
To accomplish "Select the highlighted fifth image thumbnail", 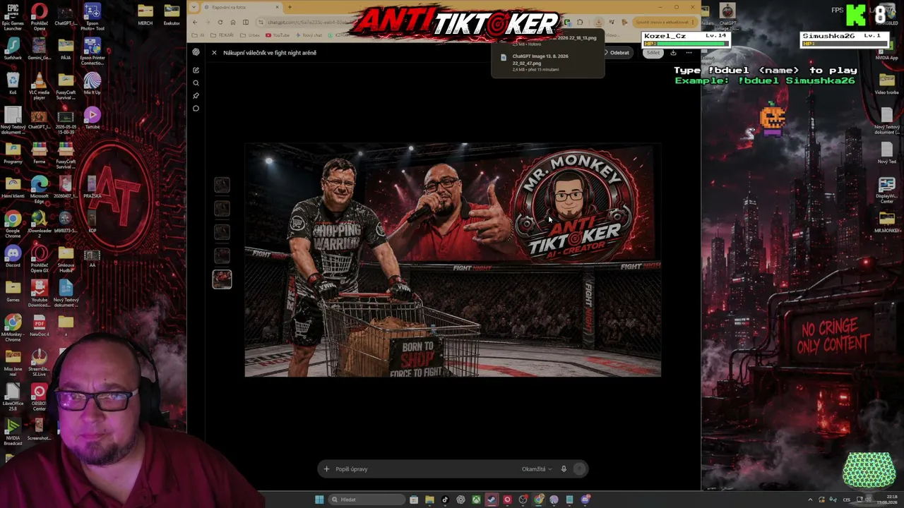I will tap(222, 279).
